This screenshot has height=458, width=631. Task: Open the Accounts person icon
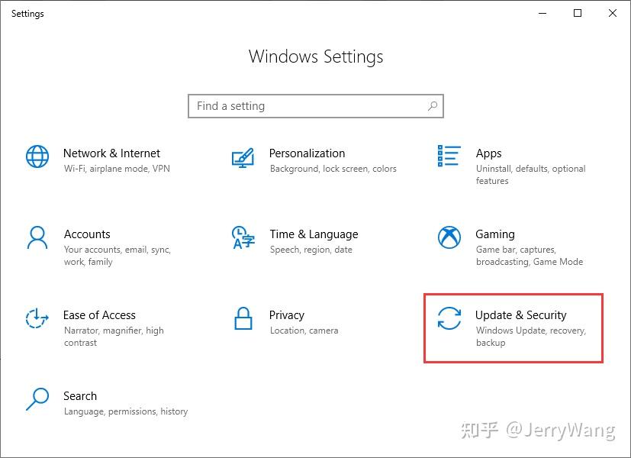click(x=37, y=237)
